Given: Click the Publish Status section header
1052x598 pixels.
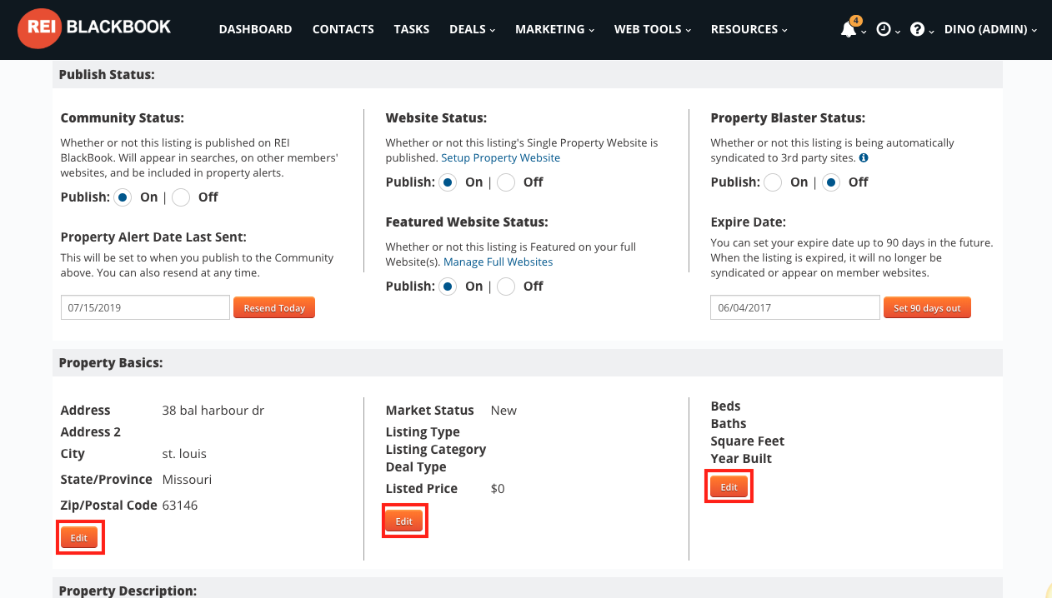Looking at the screenshot, I should pyautogui.click(x=527, y=74).
